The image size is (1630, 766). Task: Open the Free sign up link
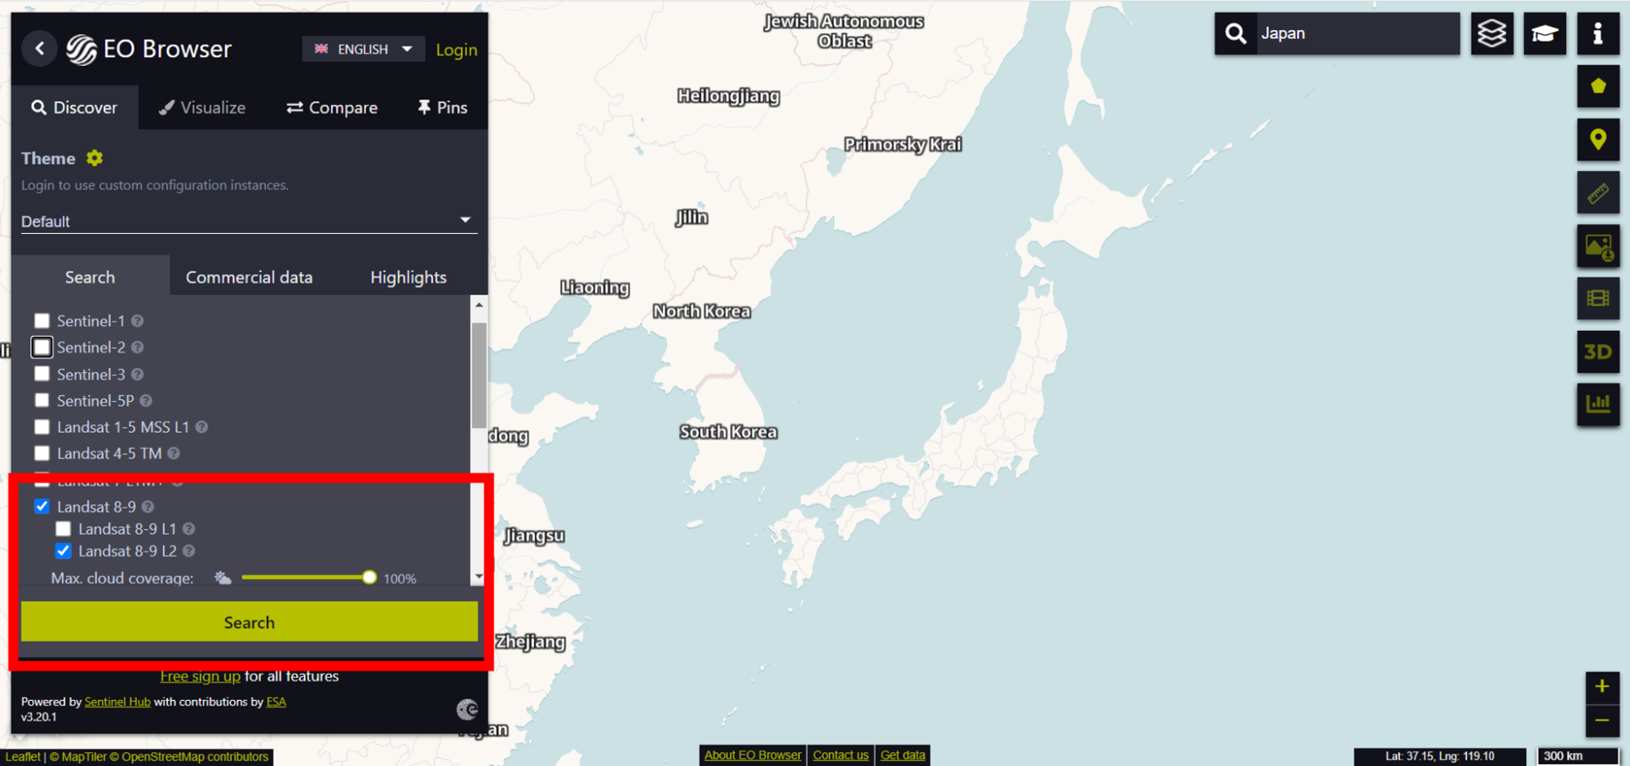pyautogui.click(x=200, y=676)
